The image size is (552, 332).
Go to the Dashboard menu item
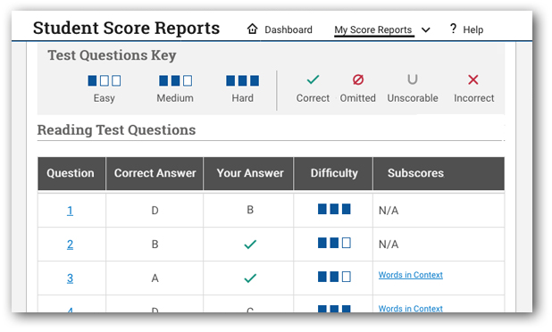[x=289, y=29]
